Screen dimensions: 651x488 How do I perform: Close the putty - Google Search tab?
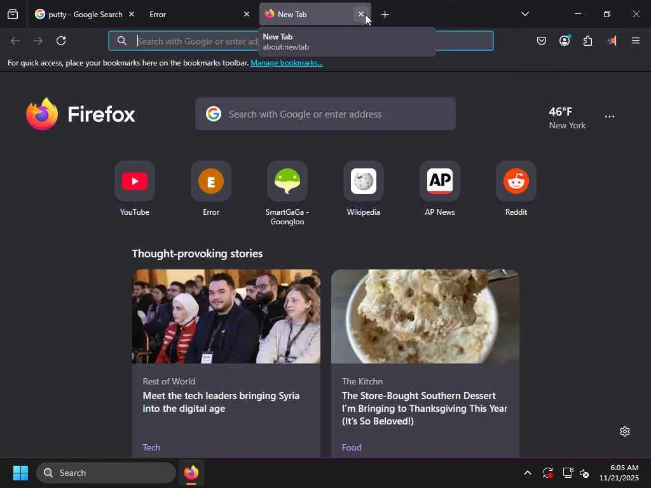[132, 15]
